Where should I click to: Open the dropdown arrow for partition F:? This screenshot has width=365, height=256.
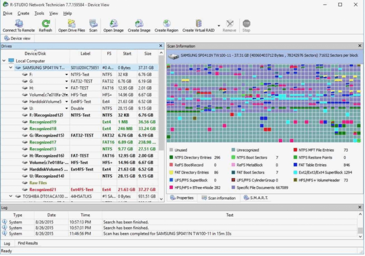[67, 75]
